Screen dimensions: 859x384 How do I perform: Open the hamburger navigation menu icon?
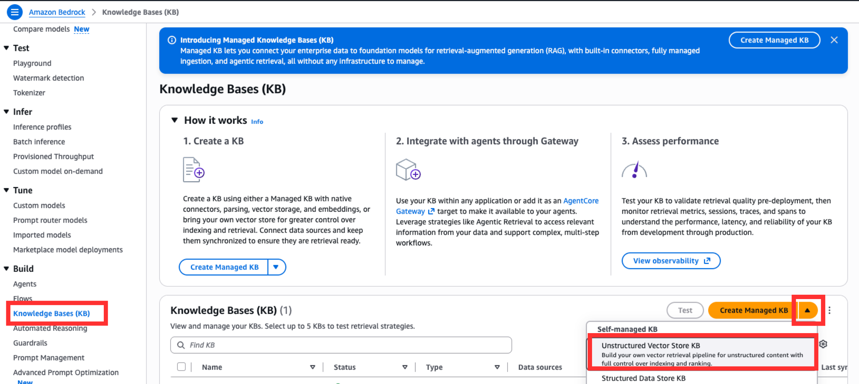pos(15,12)
